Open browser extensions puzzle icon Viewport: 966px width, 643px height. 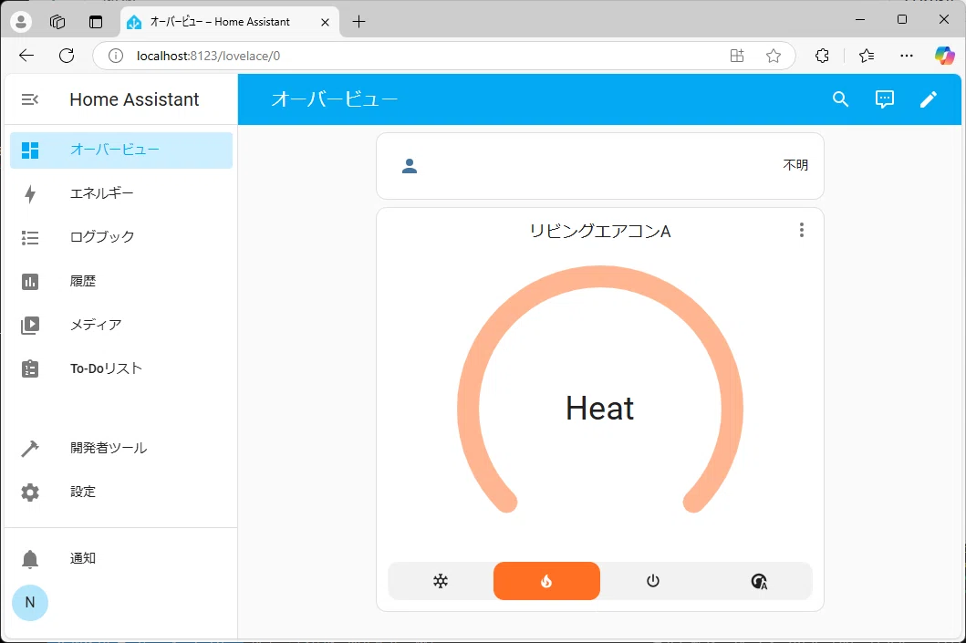pyautogui.click(x=822, y=56)
